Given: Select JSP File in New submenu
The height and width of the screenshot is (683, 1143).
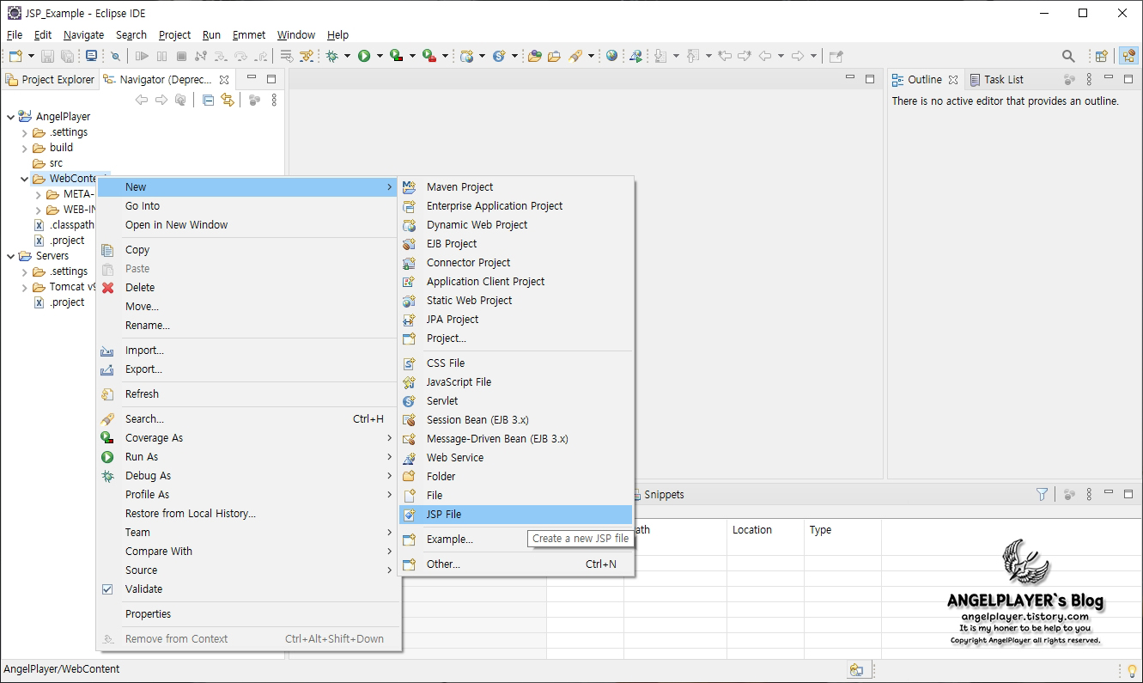Looking at the screenshot, I should coord(516,515).
